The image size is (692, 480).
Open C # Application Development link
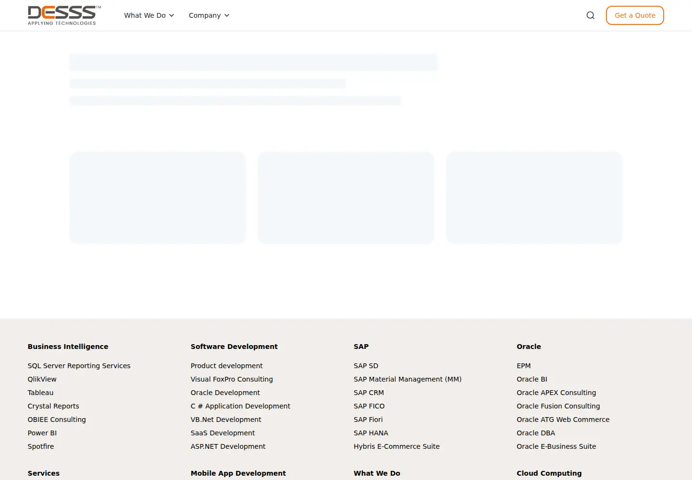pos(240,406)
